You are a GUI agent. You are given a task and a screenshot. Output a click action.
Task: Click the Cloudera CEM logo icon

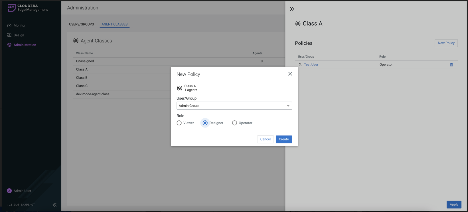coord(11,8)
